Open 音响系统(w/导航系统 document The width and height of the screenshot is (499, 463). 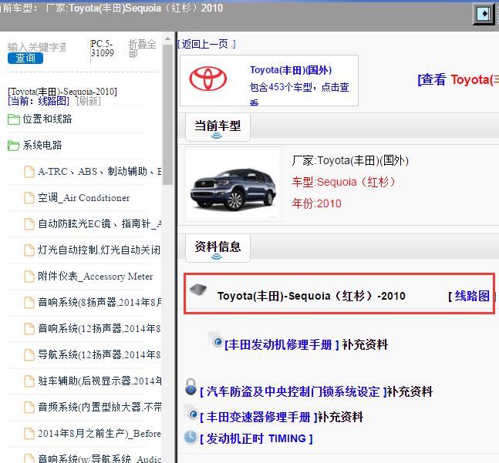tap(99, 458)
